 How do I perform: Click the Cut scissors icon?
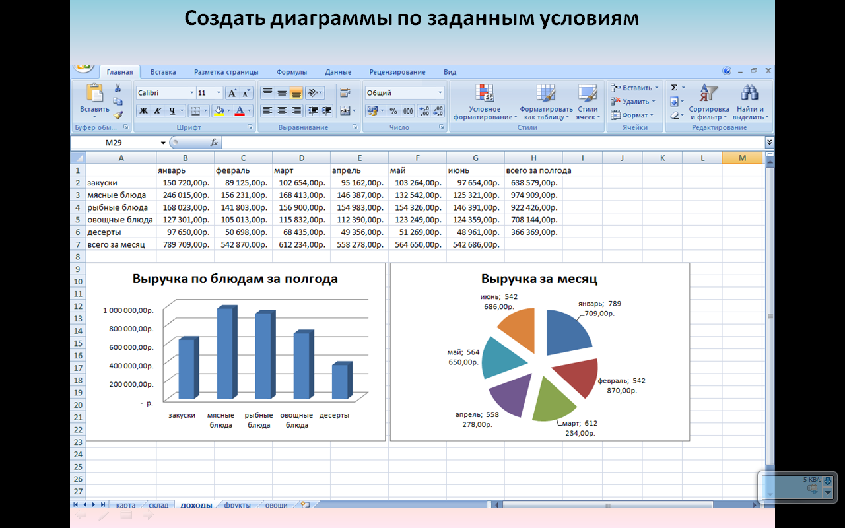click(118, 88)
